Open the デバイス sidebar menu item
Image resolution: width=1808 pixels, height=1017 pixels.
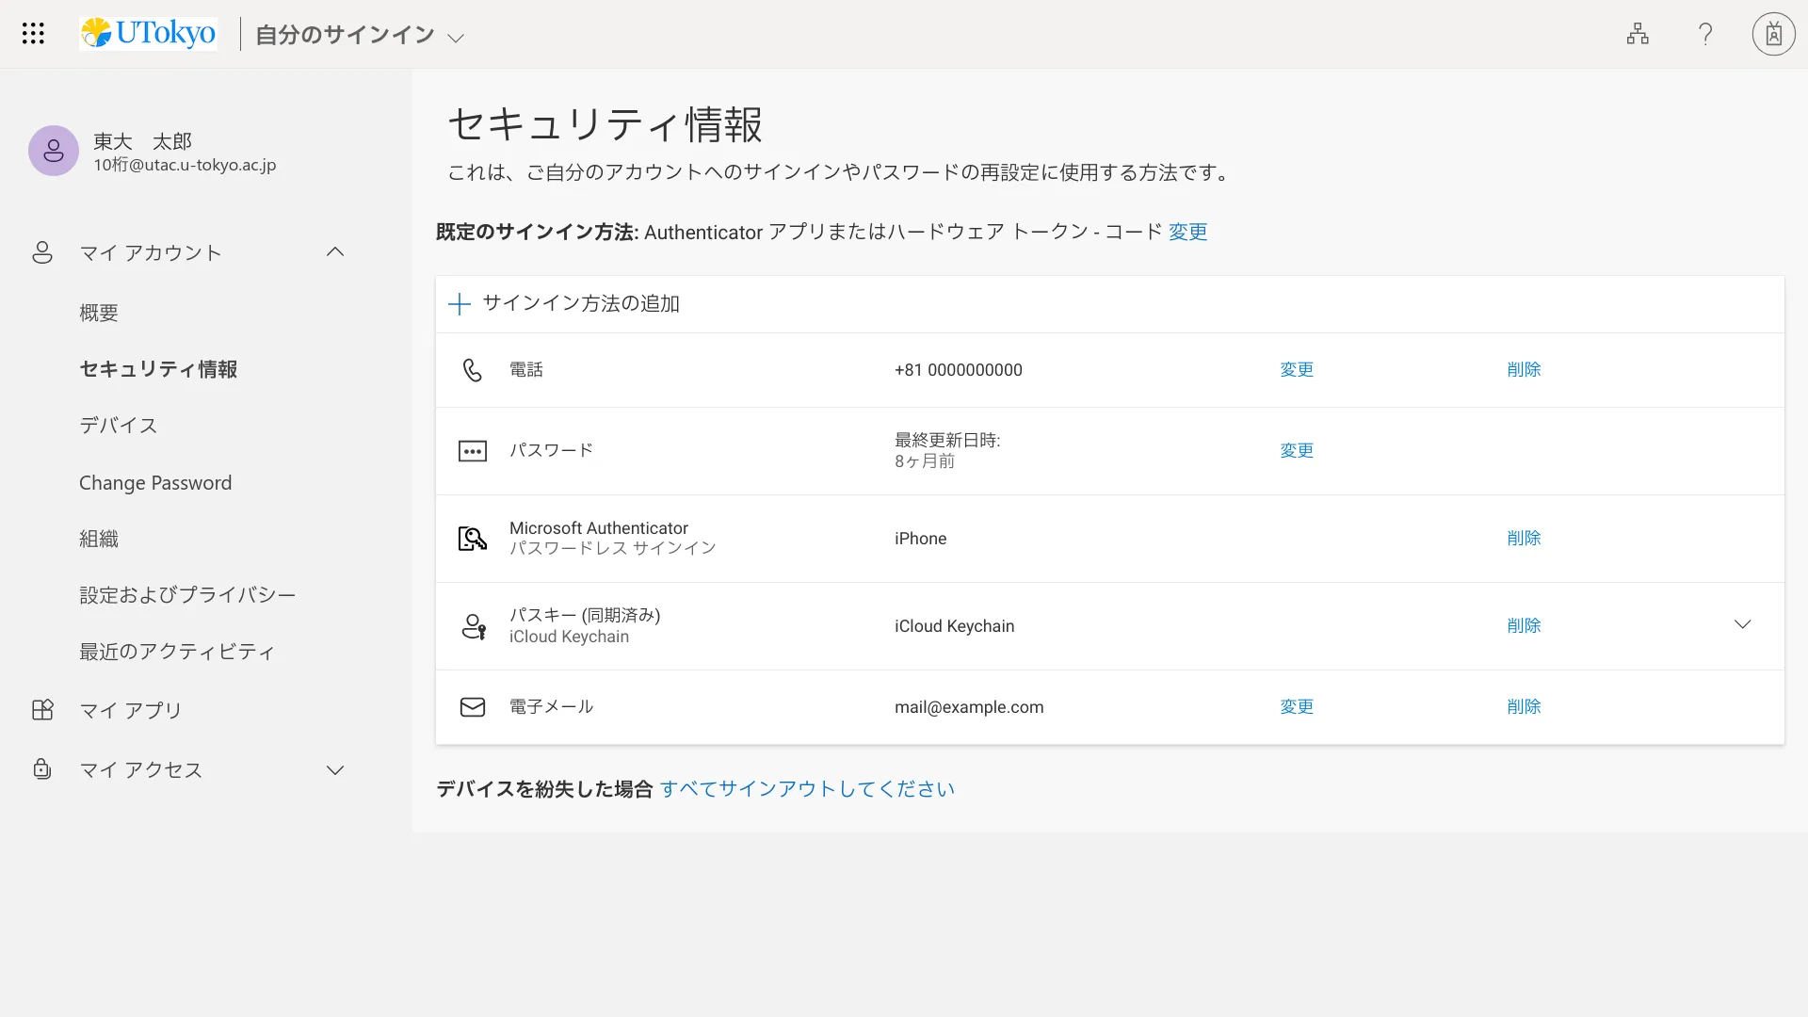point(119,426)
